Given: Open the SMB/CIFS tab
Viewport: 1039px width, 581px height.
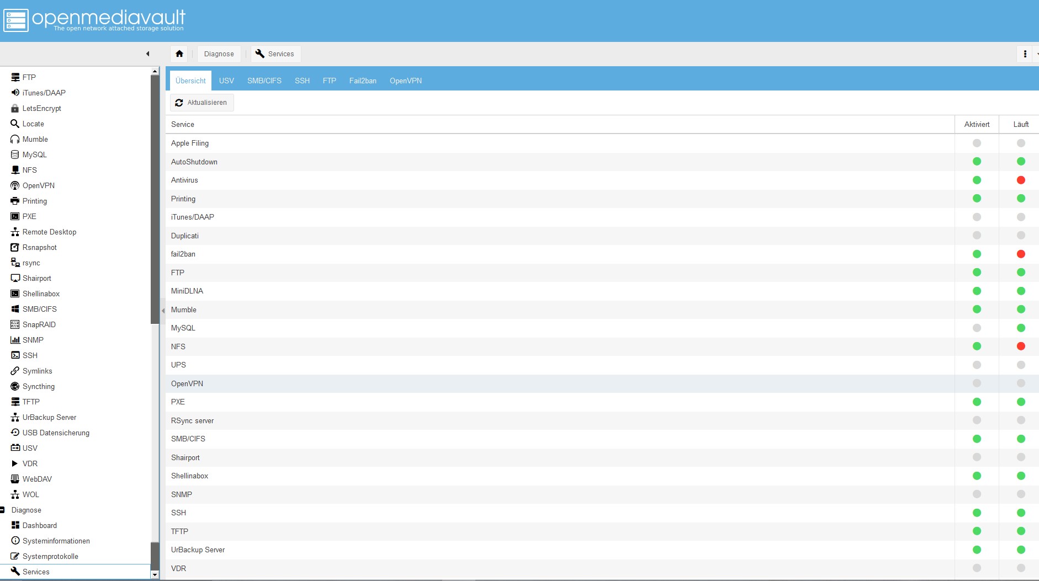Looking at the screenshot, I should click(264, 81).
